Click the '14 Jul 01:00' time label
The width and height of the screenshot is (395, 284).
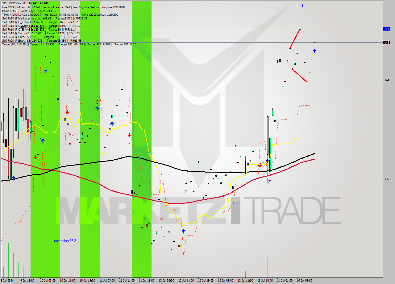(285, 281)
